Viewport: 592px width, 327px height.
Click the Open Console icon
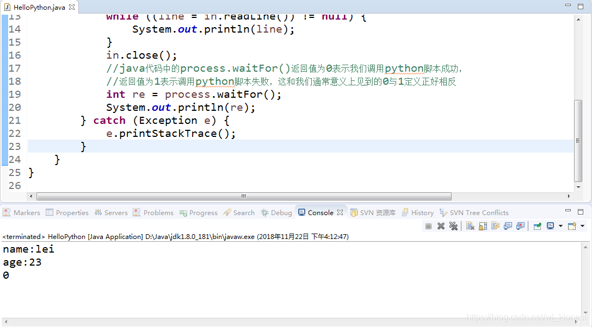point(572,226)
